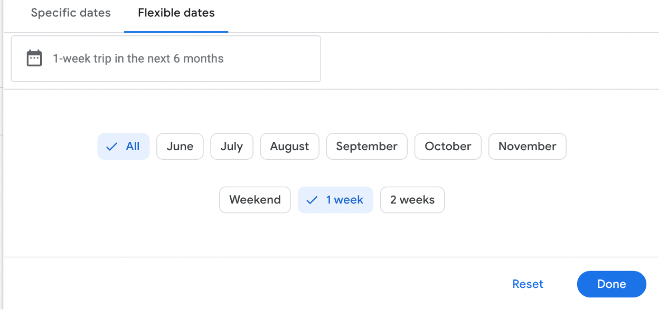Select the Flexible dates tab
Screen dimensions: 659x310
pyautogui.click(x=176, y=13)
